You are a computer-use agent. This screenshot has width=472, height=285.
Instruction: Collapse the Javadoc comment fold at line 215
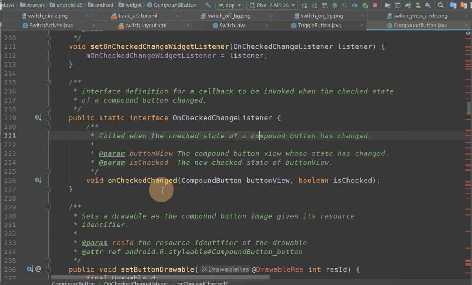pos(48,82)
